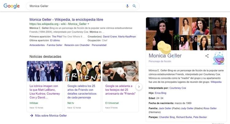Follow the Marta Kauffman creator link

pos(127,37)
